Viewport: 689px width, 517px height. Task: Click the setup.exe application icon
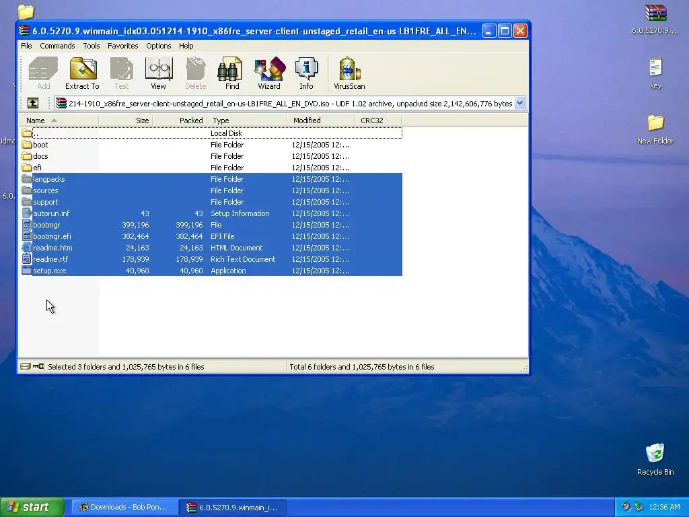pos(27,271)
